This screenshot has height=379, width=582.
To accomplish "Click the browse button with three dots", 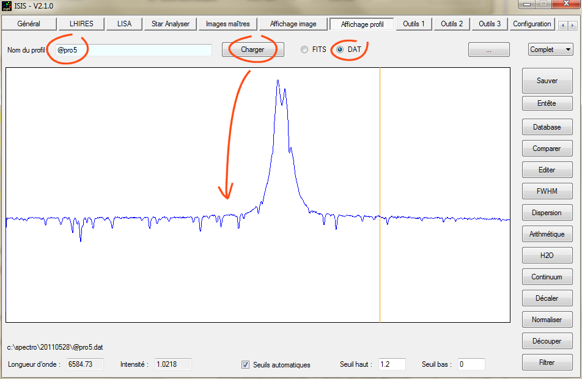I will (x=488, y=50).
